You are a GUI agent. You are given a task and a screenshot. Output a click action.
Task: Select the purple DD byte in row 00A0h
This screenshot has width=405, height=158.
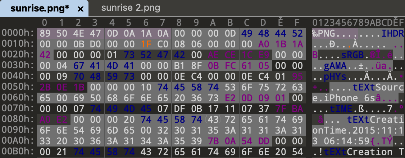click(x=263, y=141)
